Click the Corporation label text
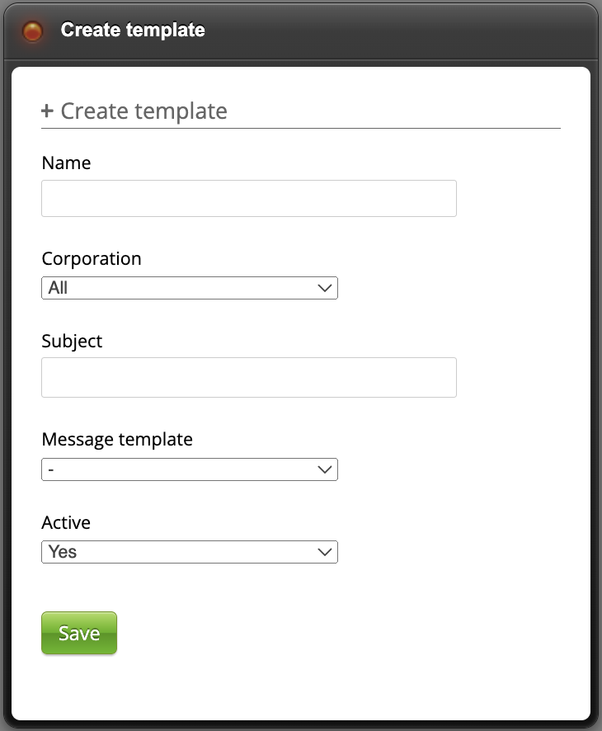602x731 pixels. [x=92, y=259]
